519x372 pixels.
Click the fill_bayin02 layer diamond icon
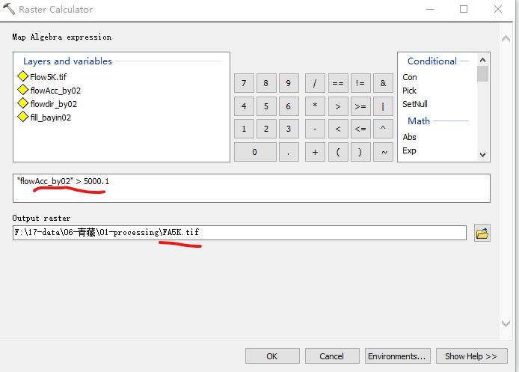(x=22, y=118)
